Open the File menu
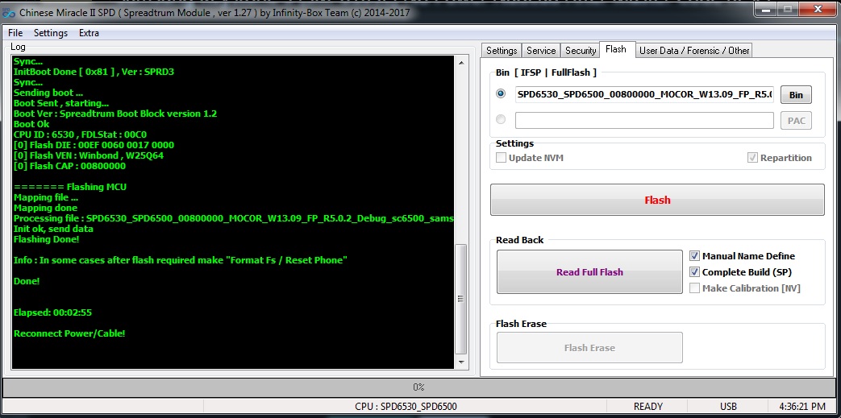 tap(15, 33)
